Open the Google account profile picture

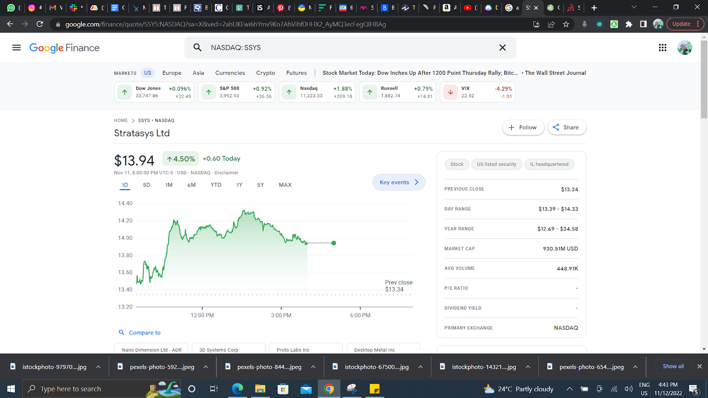[685, 48]
